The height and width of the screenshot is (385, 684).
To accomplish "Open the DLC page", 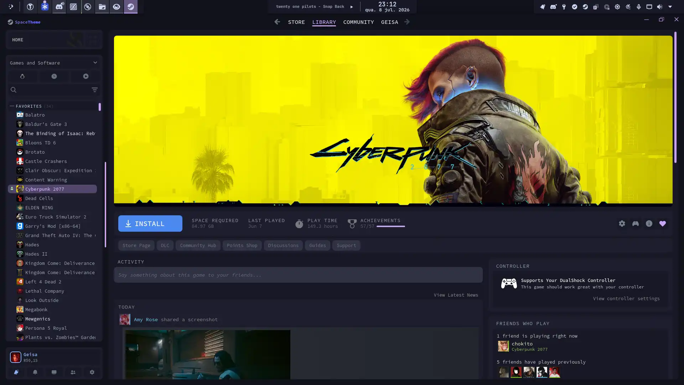I will [165, 245].
